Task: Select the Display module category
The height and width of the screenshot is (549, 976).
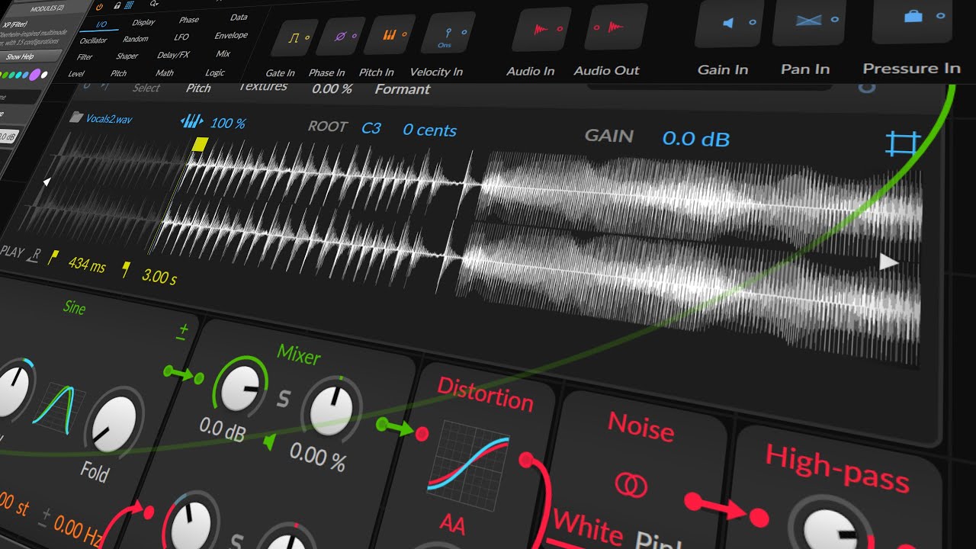Action: [x=143, y=22]
